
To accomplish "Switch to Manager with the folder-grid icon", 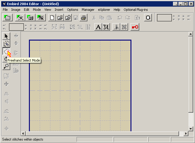I will click(7, 18).
